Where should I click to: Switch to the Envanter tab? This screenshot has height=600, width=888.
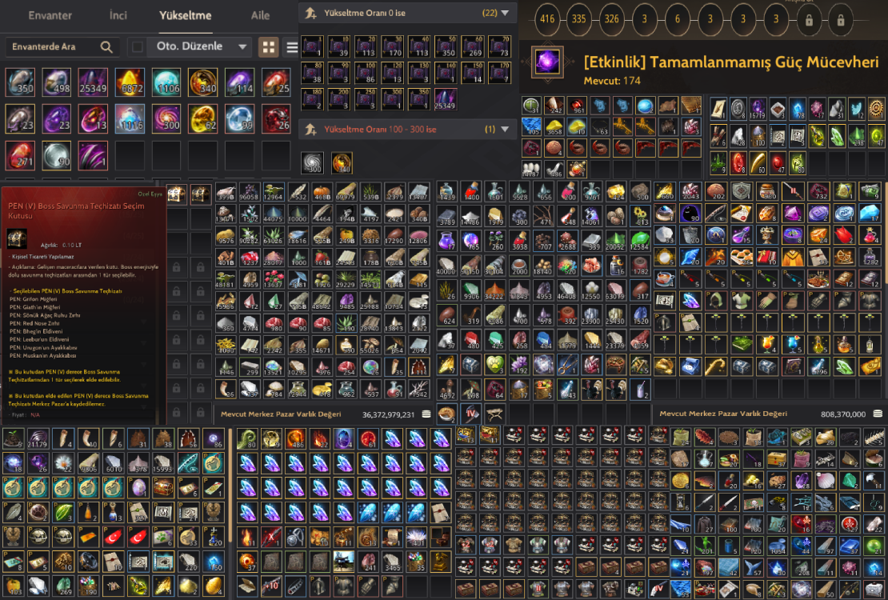[50, 15]
